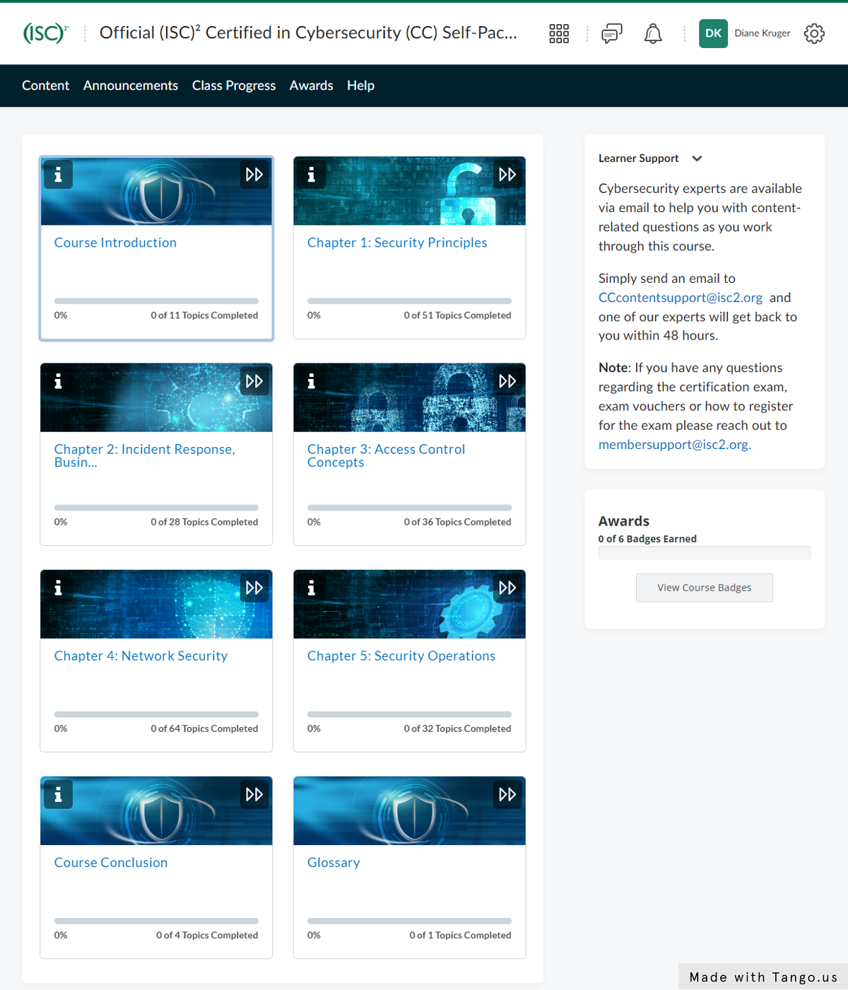Go to Class Progress
This screenshot has height=990, width=848.
point(234,86)
